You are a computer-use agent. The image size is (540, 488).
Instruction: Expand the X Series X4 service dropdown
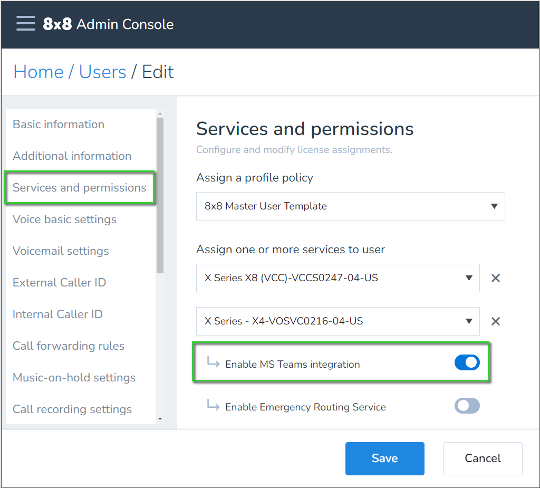click(x=337, y=321)
